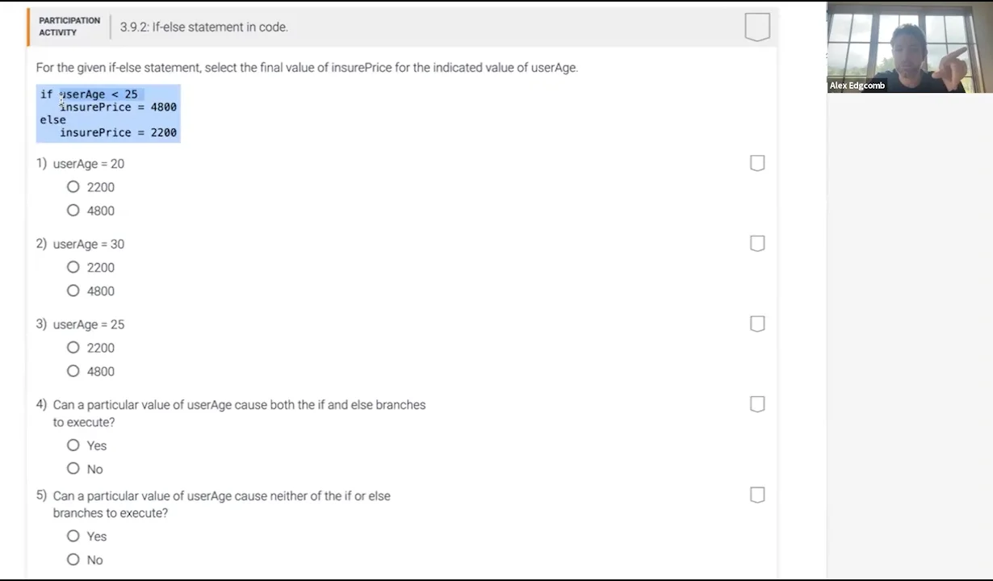This screenshot has width=993, height=581.
Task: Click the Participation Activity label
Action: click(x=69, y=27)
